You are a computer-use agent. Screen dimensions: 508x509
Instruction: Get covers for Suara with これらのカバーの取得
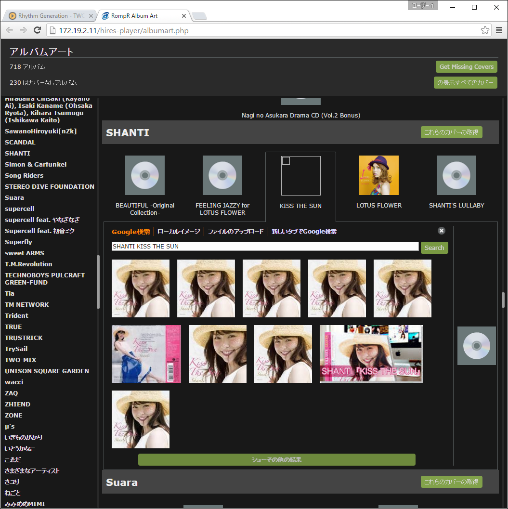(x=452, y=482)
